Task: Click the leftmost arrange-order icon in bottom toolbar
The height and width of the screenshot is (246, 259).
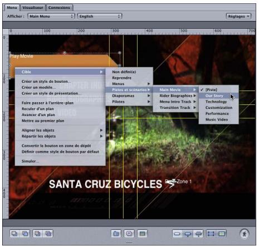Action: click(x=14, y=234)
